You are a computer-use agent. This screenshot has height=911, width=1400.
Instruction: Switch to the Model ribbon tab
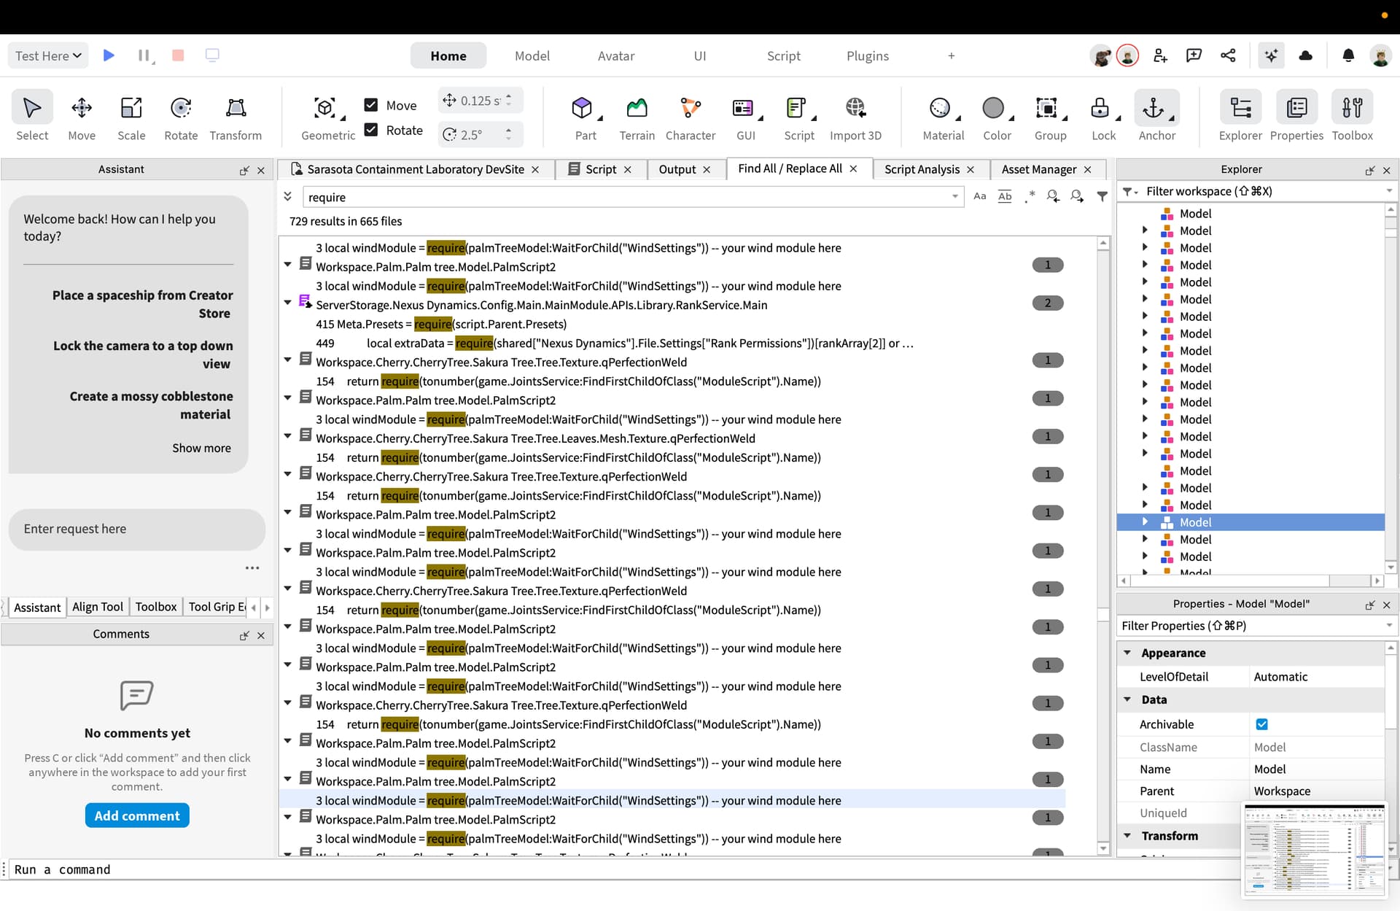point(532,55)
